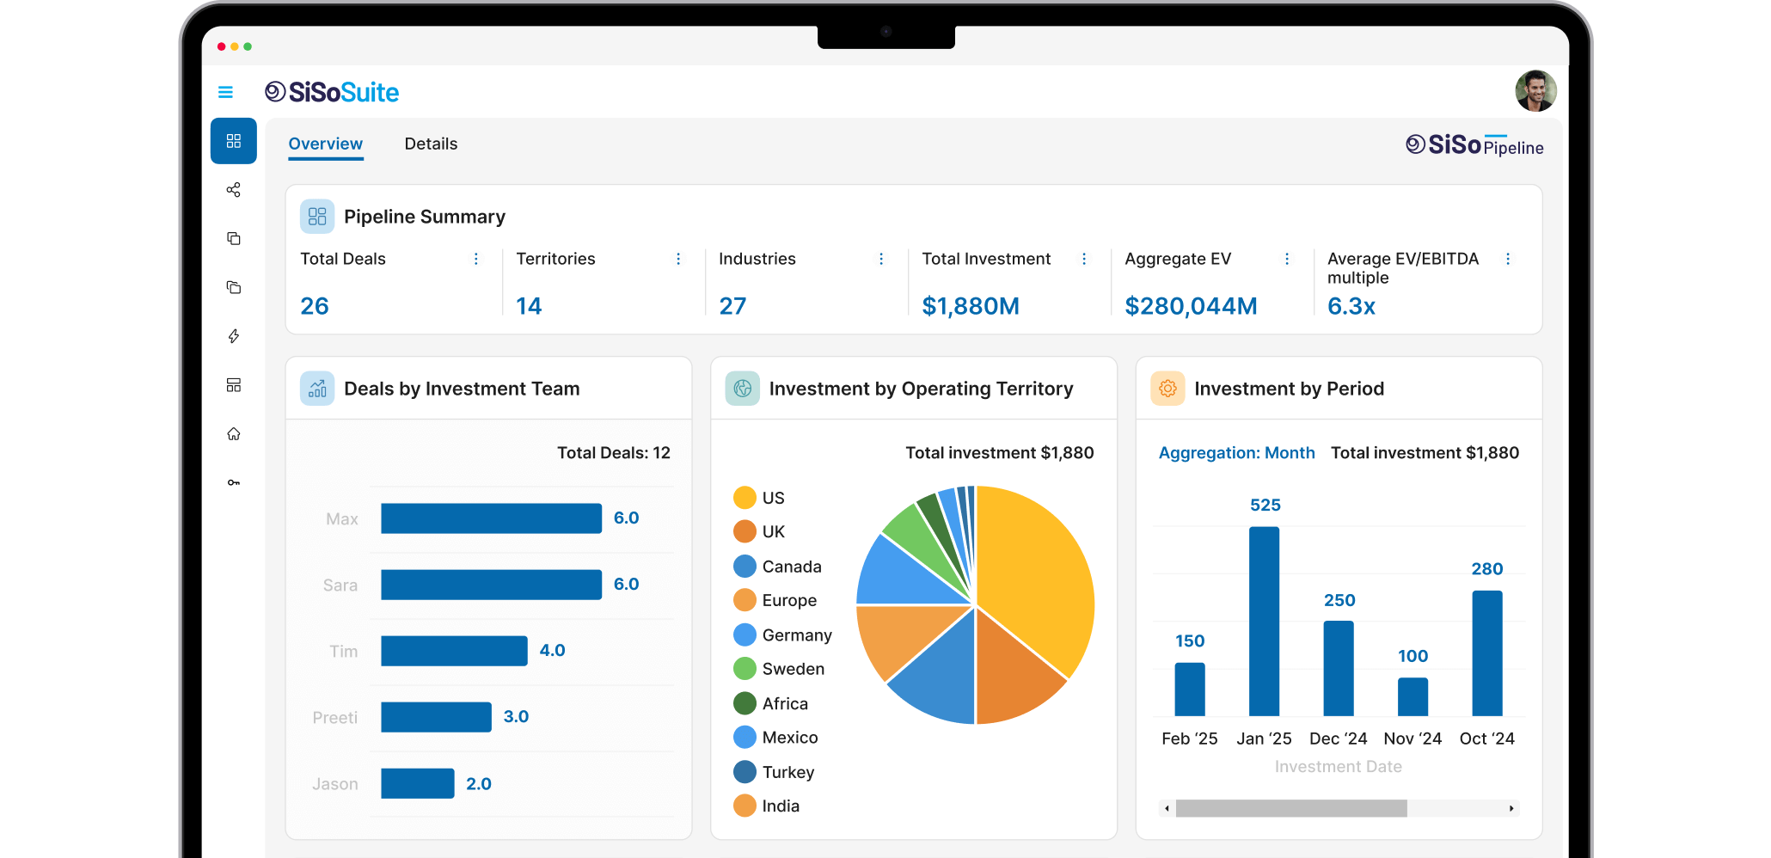Open options menu for Aggregate EV
Screen dimensions: 1771x858
click(x=1287, y=259)
